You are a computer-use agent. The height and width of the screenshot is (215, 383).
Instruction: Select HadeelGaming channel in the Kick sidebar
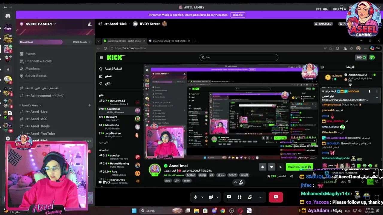pos(119,165)
